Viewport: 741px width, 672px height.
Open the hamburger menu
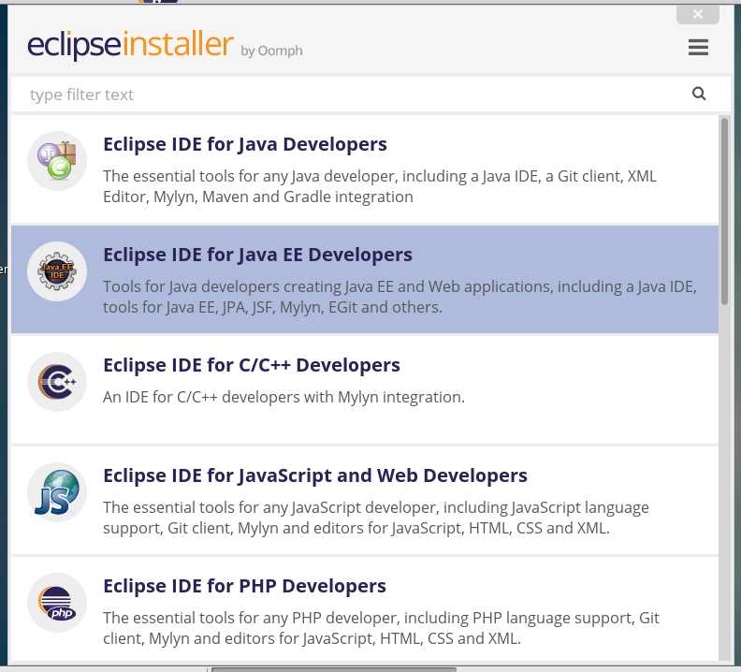click(698, 48)
